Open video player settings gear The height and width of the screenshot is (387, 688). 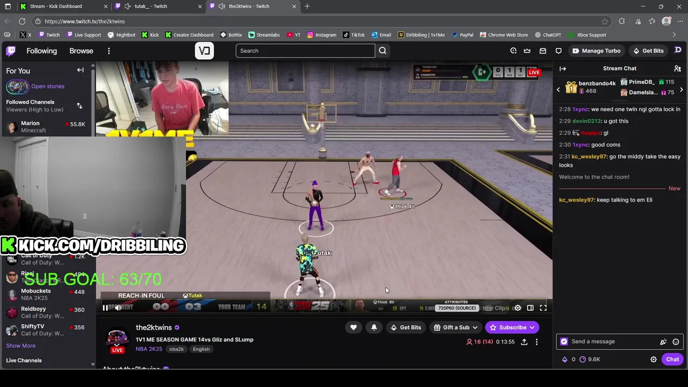point(518,307)
